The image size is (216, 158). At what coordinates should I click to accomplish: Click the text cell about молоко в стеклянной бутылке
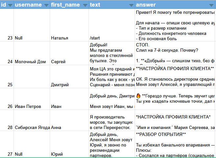click(x=112, y=53)
